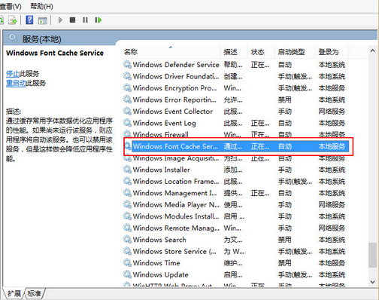Click gear icon of Windows Management Instrumentation

click(127, 193)
